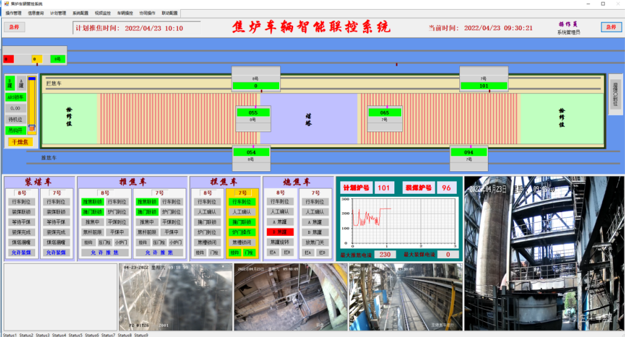This screenshot has width=625, height=337.
Task: Click red B焦罐 under 熄焦车 8号
Action: tap(280, 232)
